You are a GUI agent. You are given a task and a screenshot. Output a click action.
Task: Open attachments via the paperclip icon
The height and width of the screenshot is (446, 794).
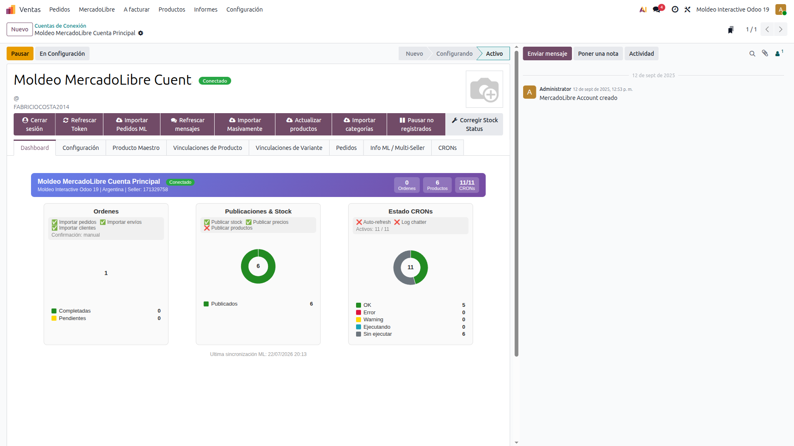click(765, 53)
